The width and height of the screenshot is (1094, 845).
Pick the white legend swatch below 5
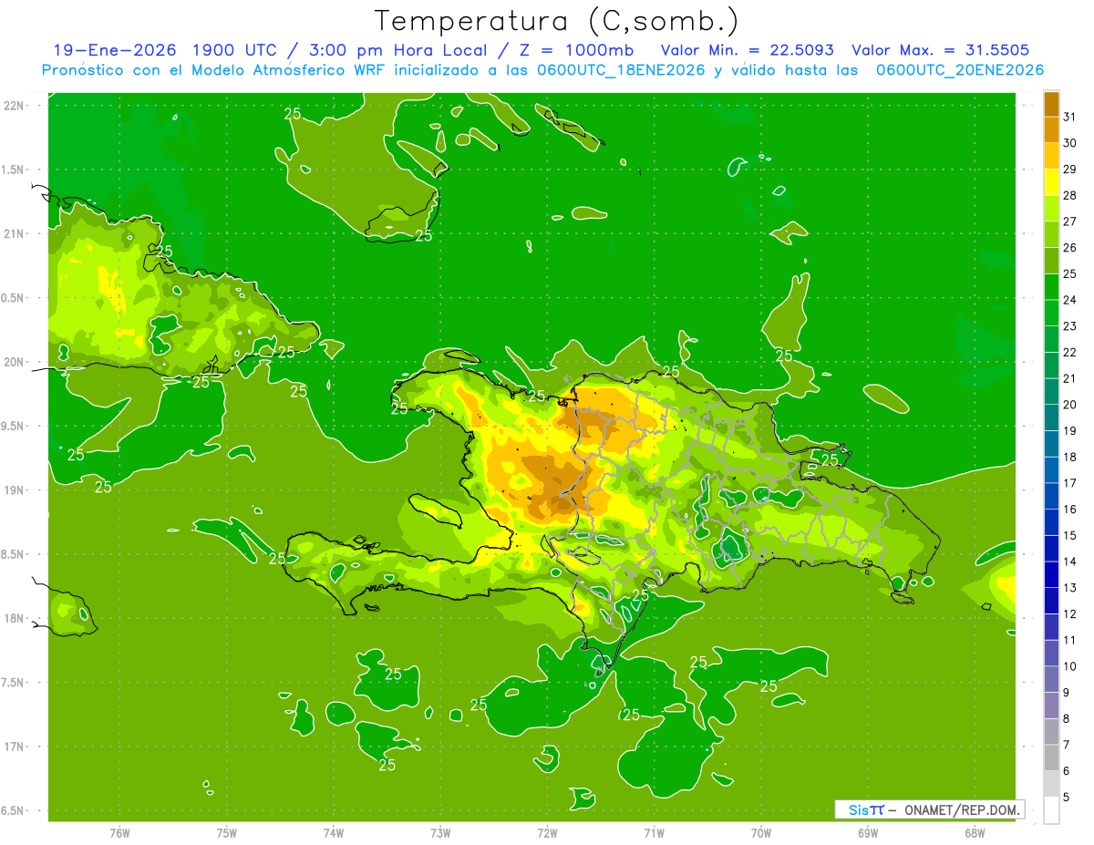1051,810
